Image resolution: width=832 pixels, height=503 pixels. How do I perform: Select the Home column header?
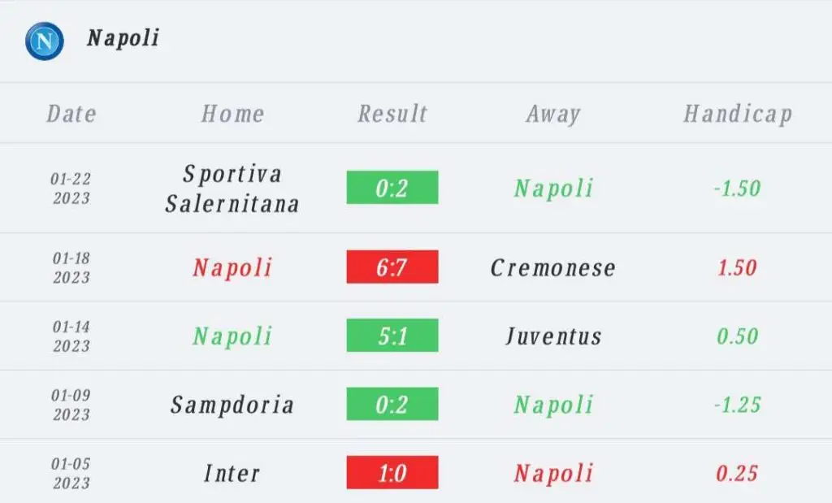pos(232,114)
